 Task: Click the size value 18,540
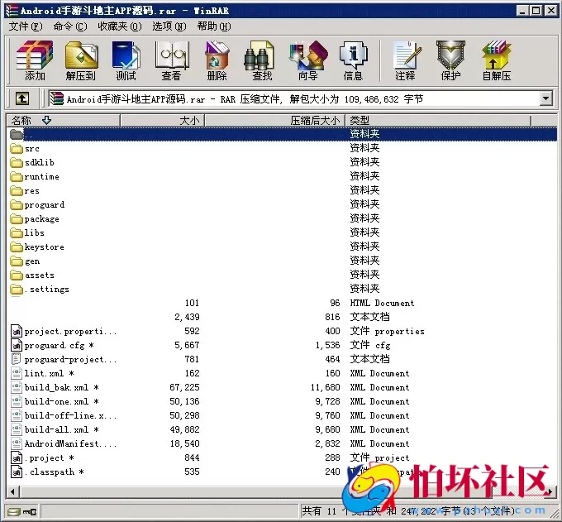(x=184, y=443)
